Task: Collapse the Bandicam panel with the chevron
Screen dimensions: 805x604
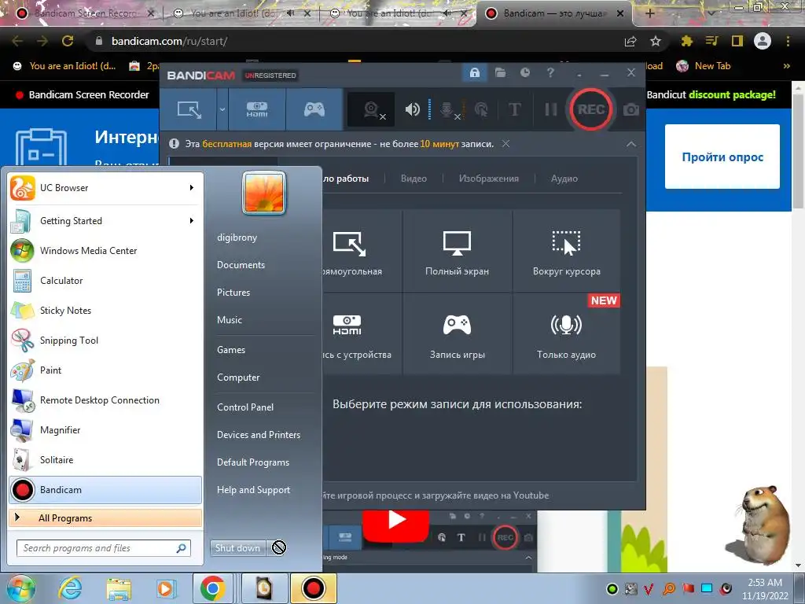Action: (631, 145)
